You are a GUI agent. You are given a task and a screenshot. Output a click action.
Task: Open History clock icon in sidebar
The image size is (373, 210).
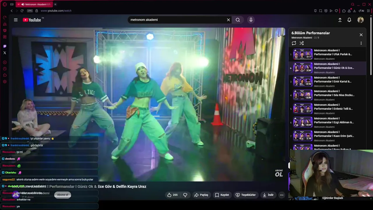(5, 69)
